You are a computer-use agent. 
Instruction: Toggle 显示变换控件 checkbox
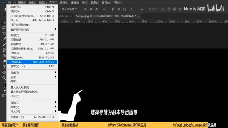(59, 9)
